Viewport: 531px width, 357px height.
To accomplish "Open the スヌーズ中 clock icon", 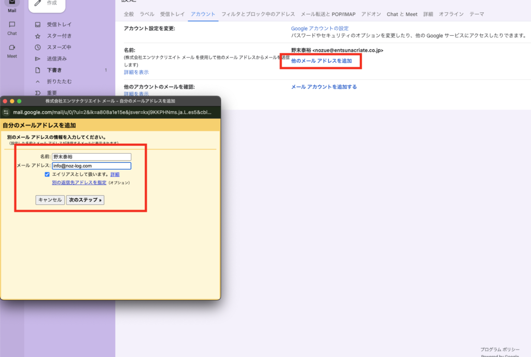I will point(37,47).
